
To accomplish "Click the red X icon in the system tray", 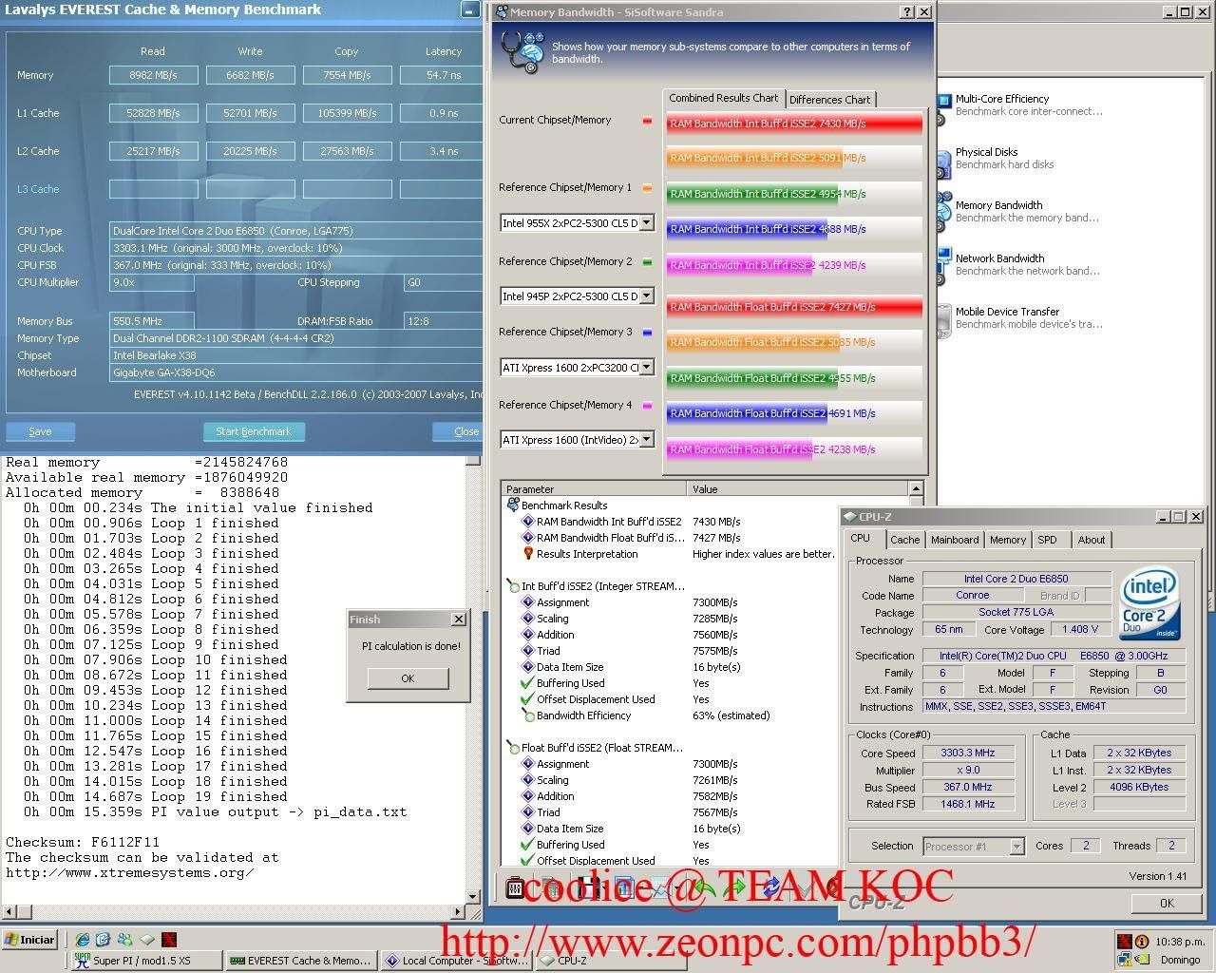I will click(x=1125, y=942).
